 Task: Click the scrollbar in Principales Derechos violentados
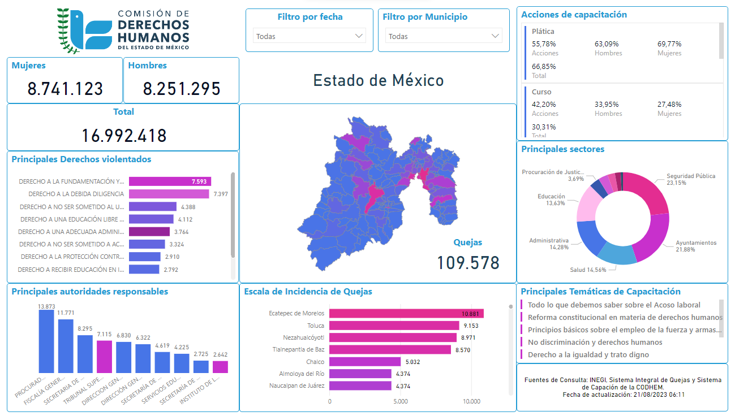[x=233, y=215]
